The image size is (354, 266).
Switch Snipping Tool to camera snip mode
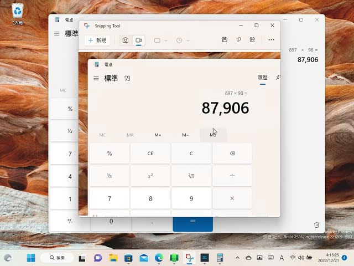126,40
